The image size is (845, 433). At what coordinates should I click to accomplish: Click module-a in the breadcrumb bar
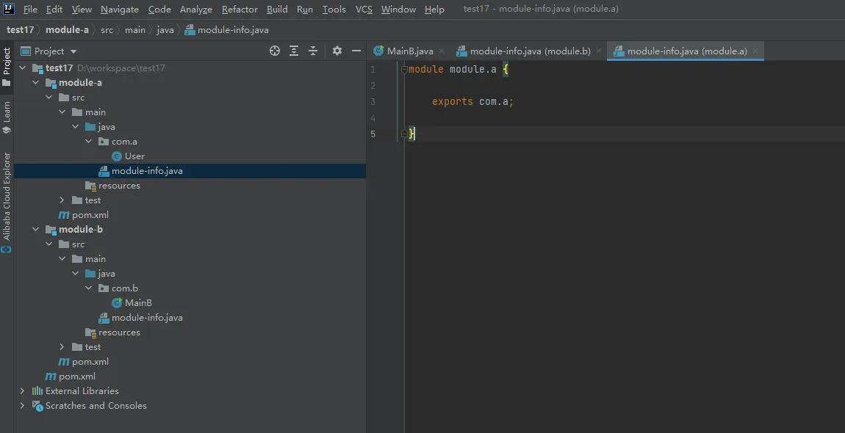coord(67,30)
